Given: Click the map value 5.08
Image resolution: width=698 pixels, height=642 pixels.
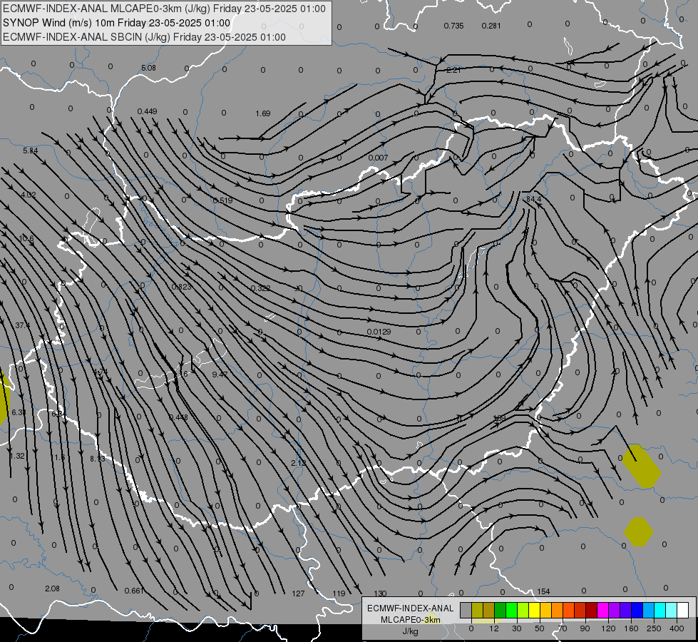Looking at the screenshot, I should [148, 68].
